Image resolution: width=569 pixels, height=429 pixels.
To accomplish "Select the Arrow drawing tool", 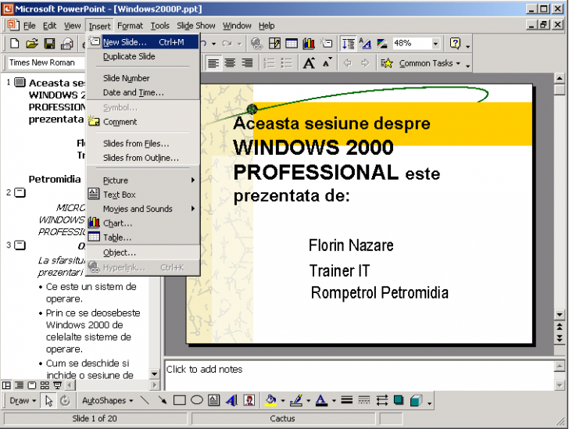I will click(x=163, y=401).
